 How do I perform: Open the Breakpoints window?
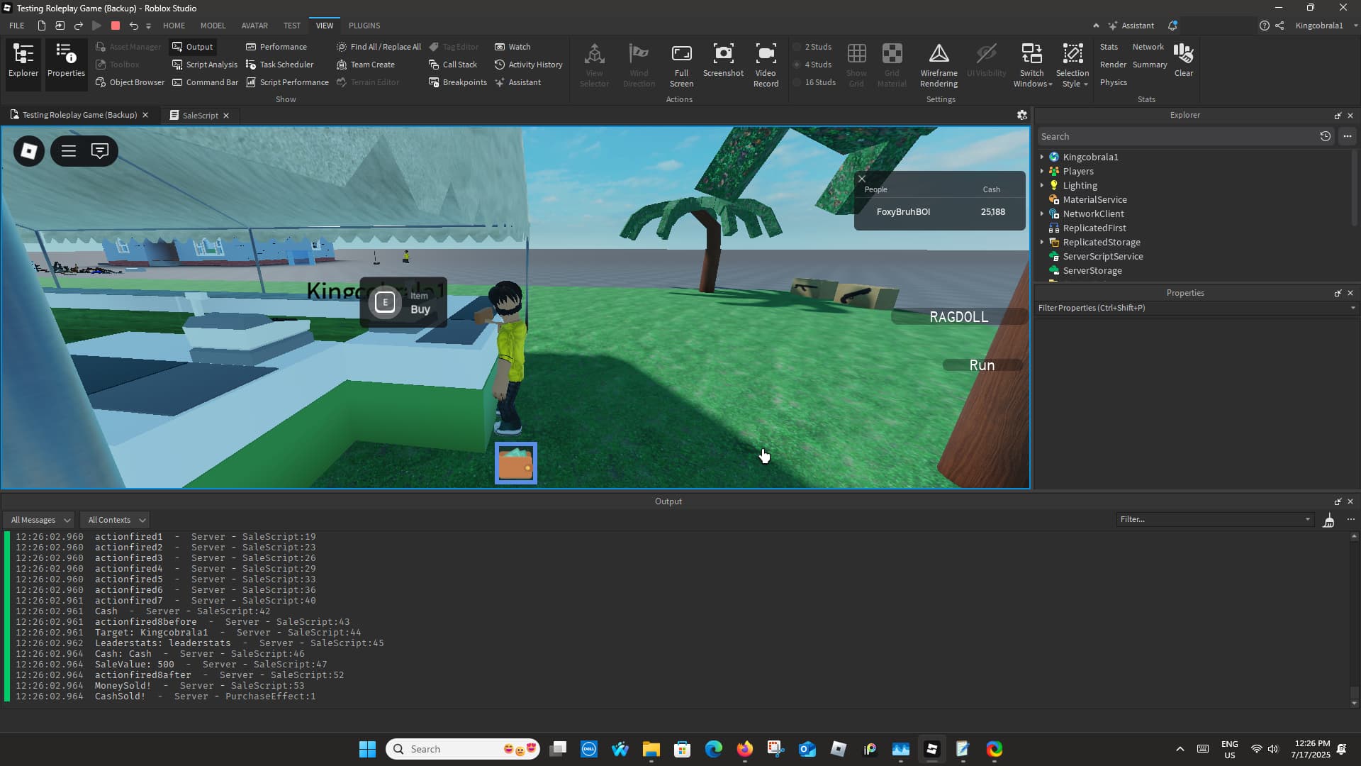(459, 82)
